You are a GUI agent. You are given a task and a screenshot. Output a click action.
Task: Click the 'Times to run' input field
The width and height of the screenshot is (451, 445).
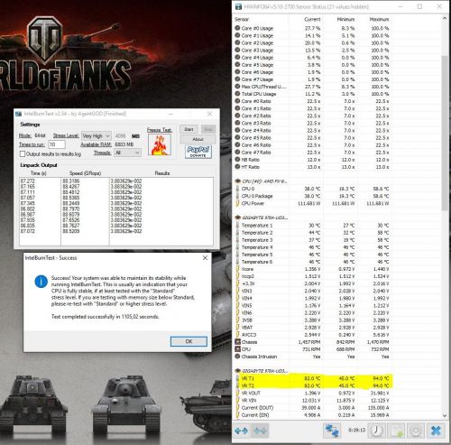point(57,144)
